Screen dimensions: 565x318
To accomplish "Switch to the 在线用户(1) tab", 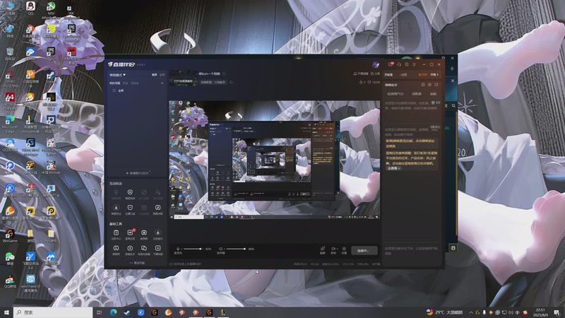I will point(395,94).
